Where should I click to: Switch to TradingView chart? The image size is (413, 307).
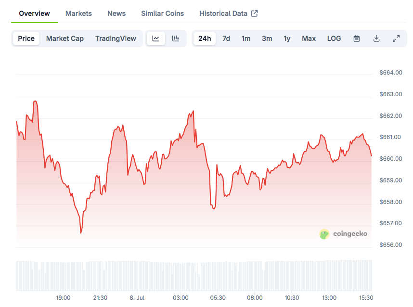(116, 38)
